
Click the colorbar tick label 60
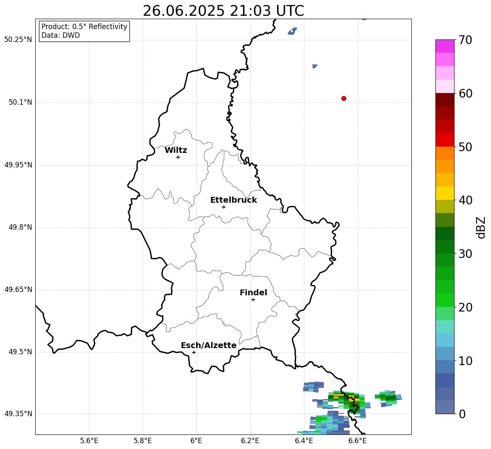tap(465, 93)
